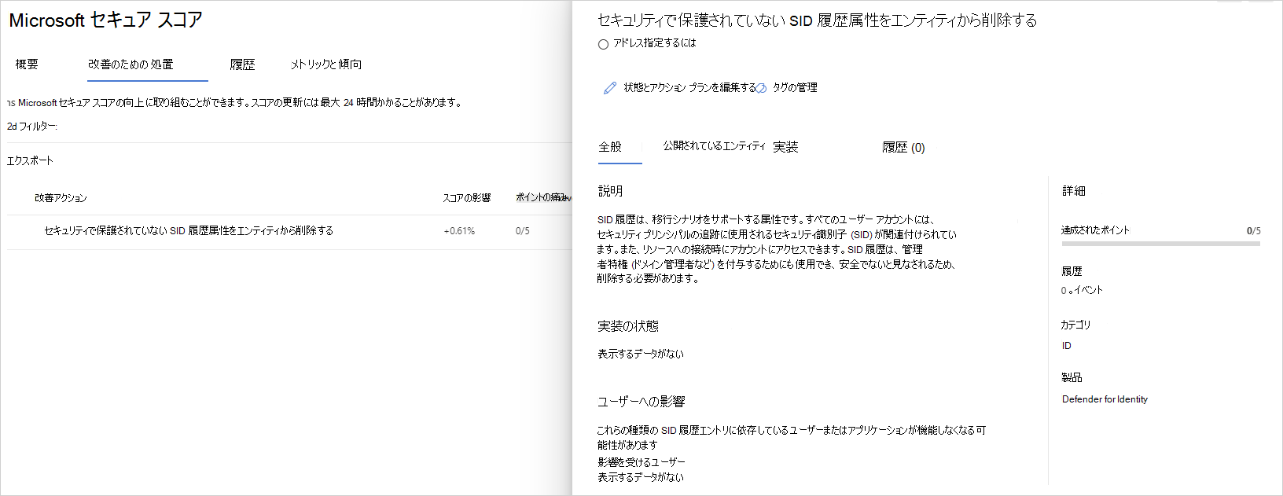Image resolution: width=1283 pixels, height=496 pixels.
Task: Select the SID 履歴属性 improvement action row
Action: (189, 231)
